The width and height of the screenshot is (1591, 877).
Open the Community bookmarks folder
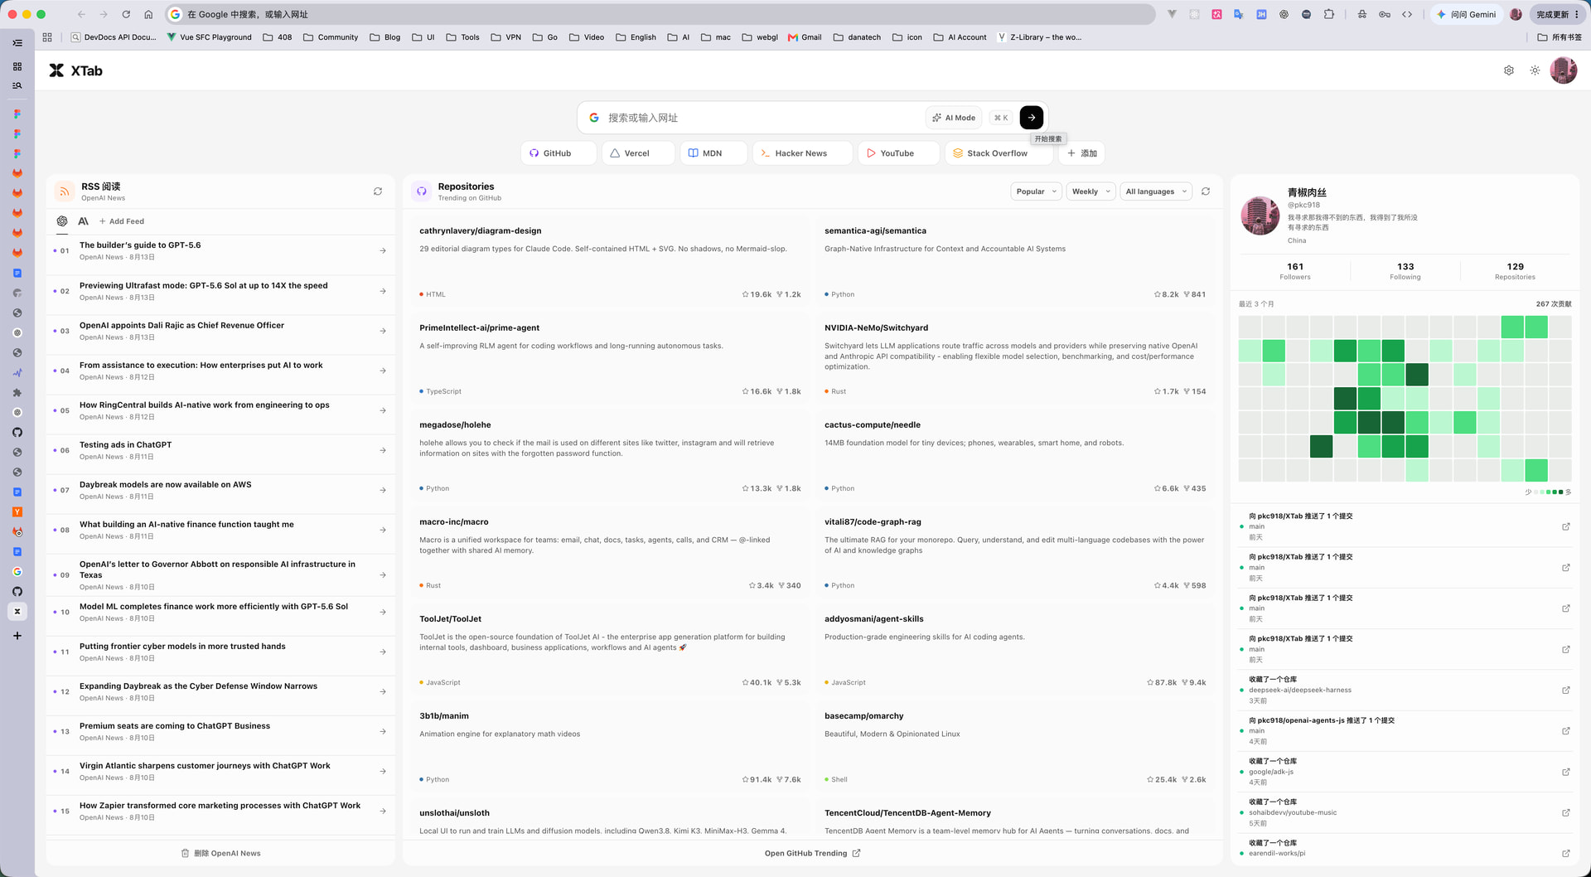[x=331, y=37]
